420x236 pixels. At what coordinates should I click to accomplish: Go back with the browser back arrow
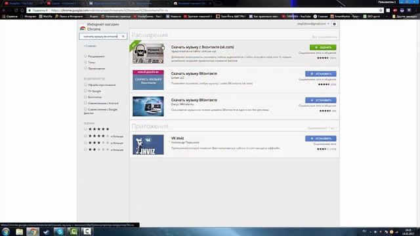pos(4,10)
